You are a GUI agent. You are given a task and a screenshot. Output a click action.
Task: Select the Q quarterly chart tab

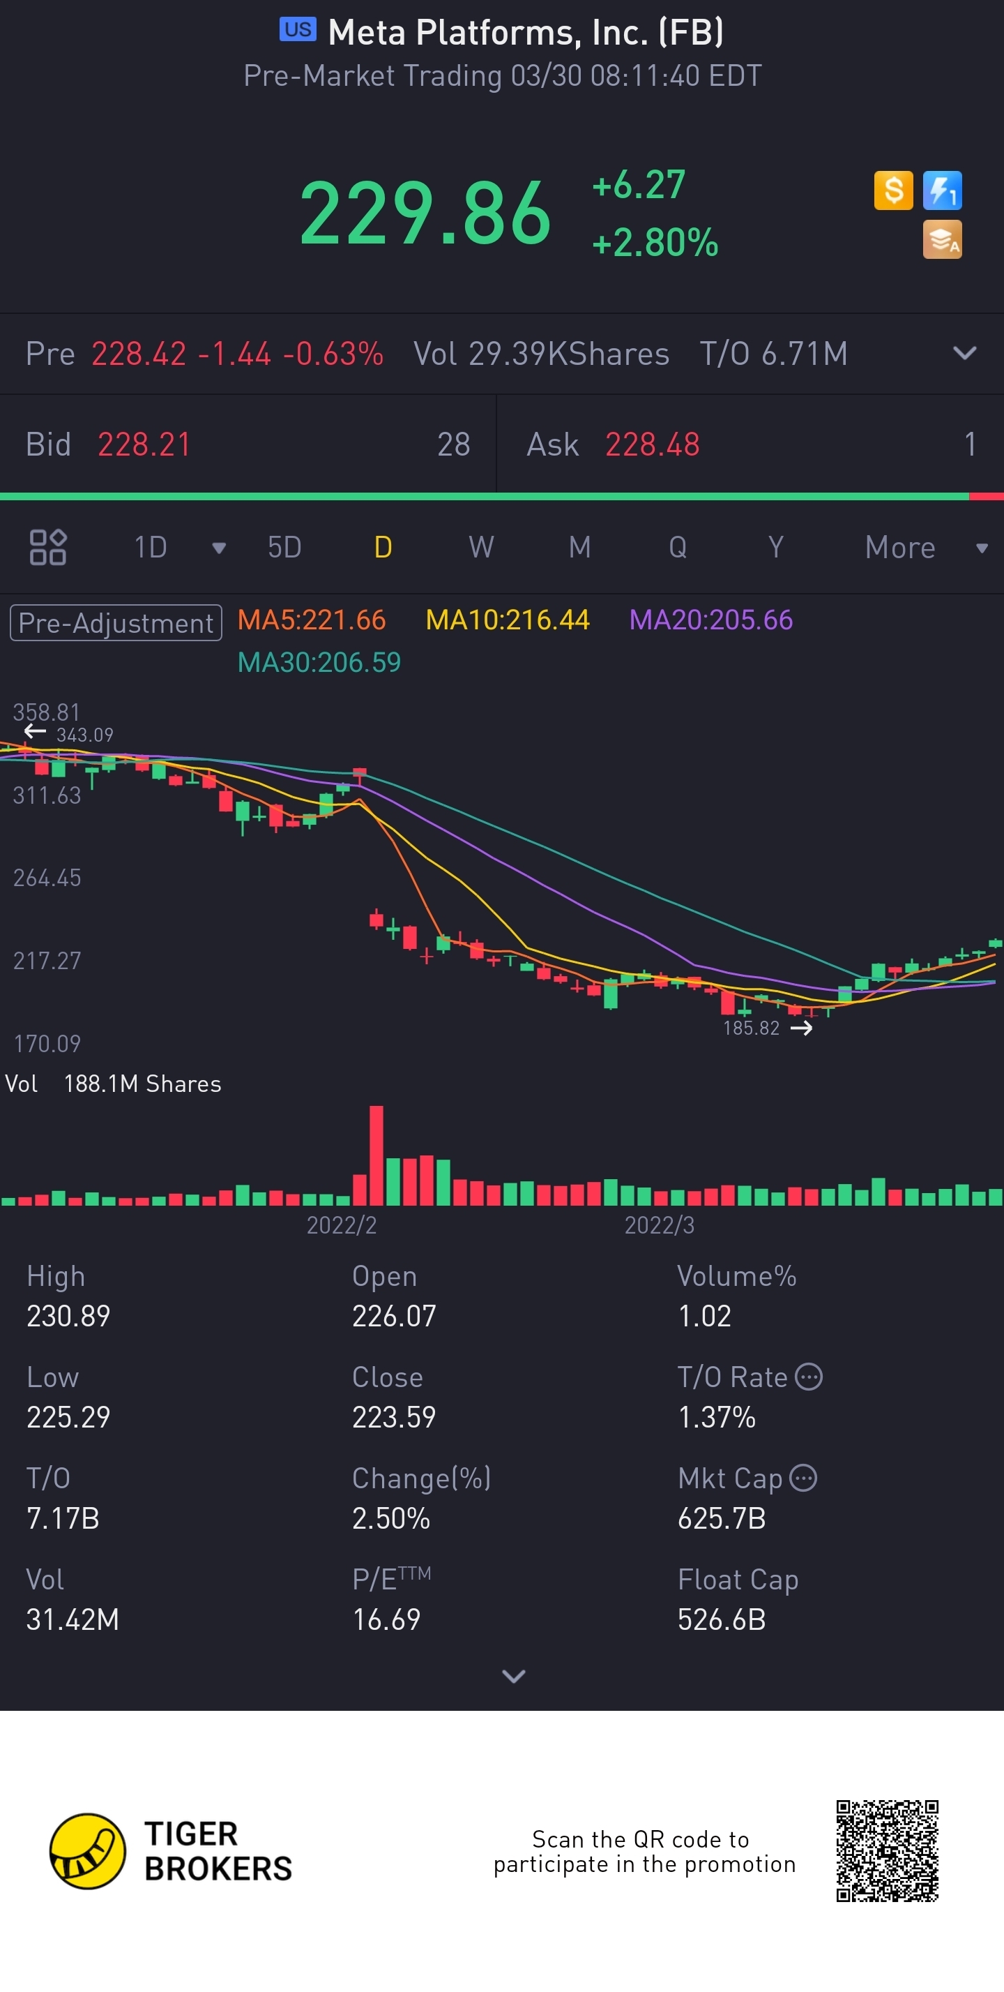678,548
